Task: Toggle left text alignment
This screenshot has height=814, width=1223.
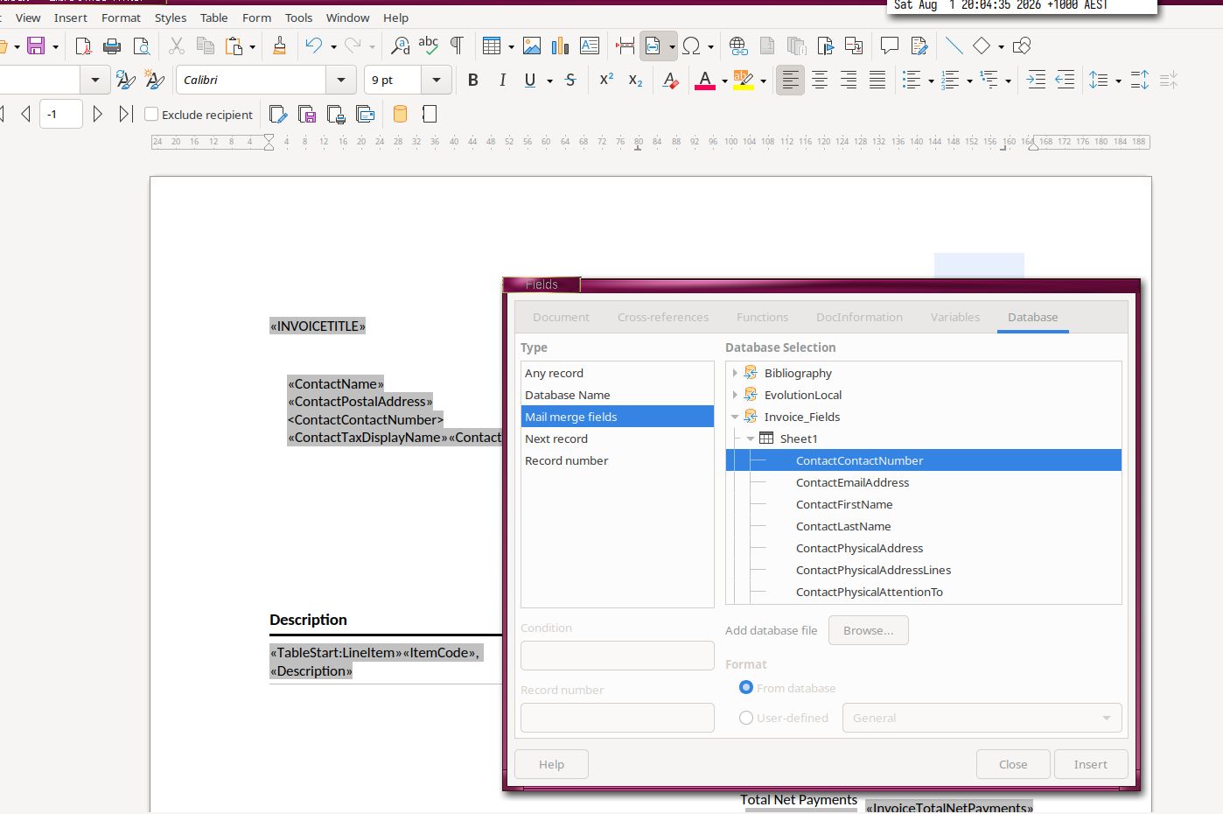Action: pyautogui.click(x=790, y=80)
